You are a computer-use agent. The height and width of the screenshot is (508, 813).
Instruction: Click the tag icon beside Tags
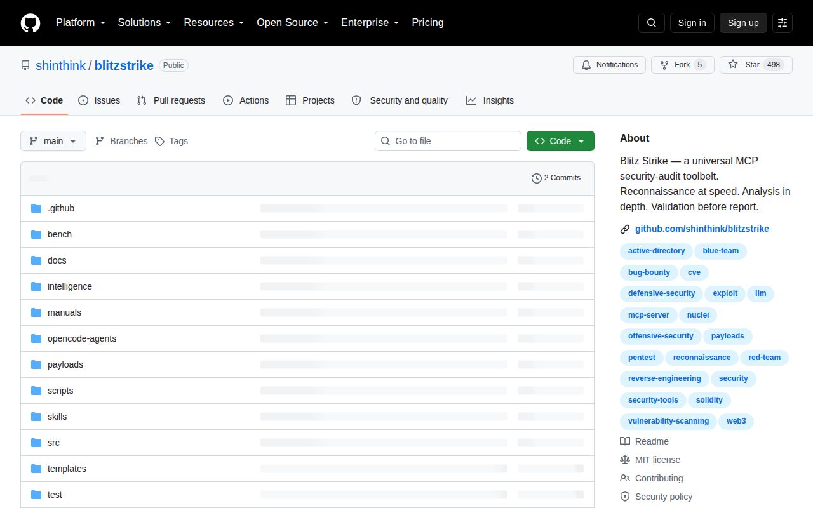pyautogui.click(x=159, y=141)
